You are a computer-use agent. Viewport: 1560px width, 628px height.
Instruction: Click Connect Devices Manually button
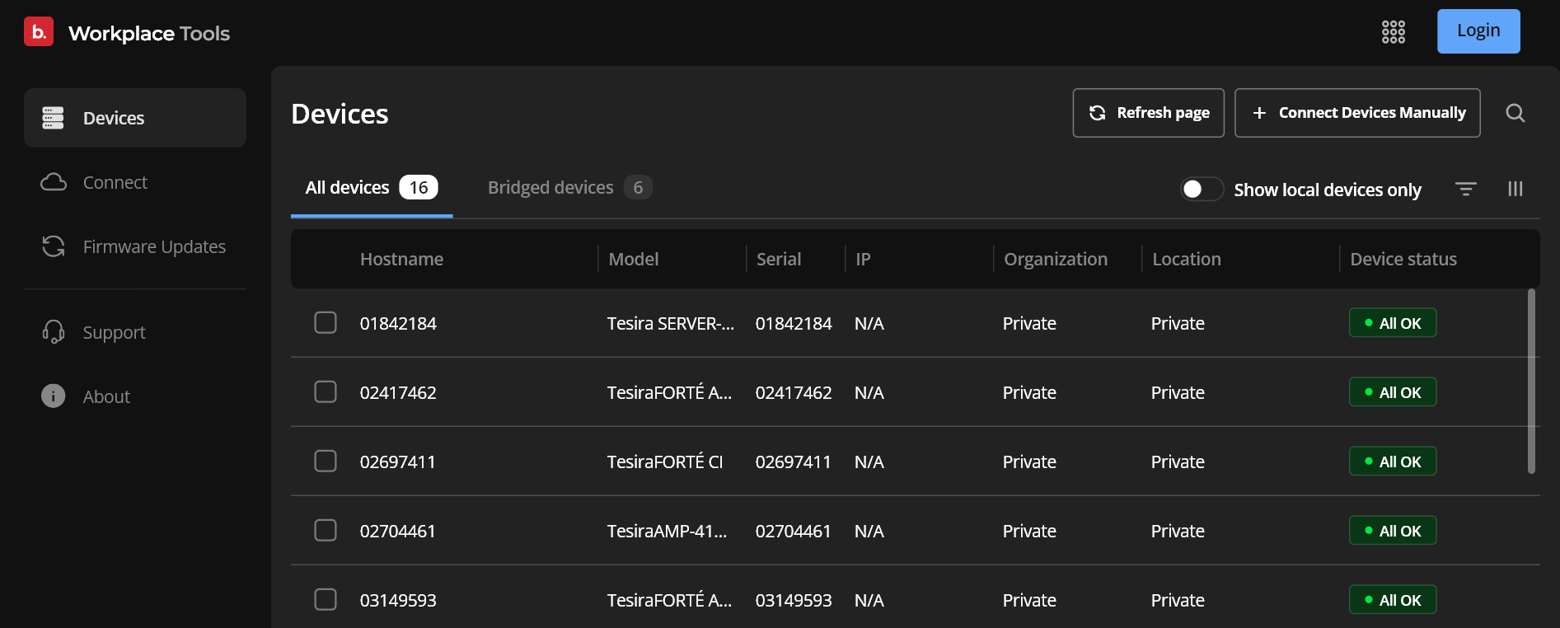click(1357, 113)
